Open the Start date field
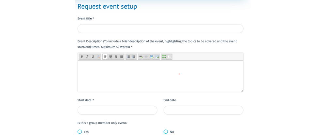 [x=117, y=110]
